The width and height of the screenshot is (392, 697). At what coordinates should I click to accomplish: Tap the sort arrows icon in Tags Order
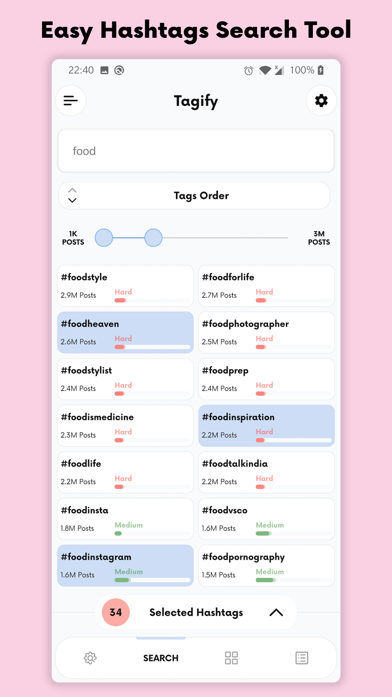coord(73,196)
